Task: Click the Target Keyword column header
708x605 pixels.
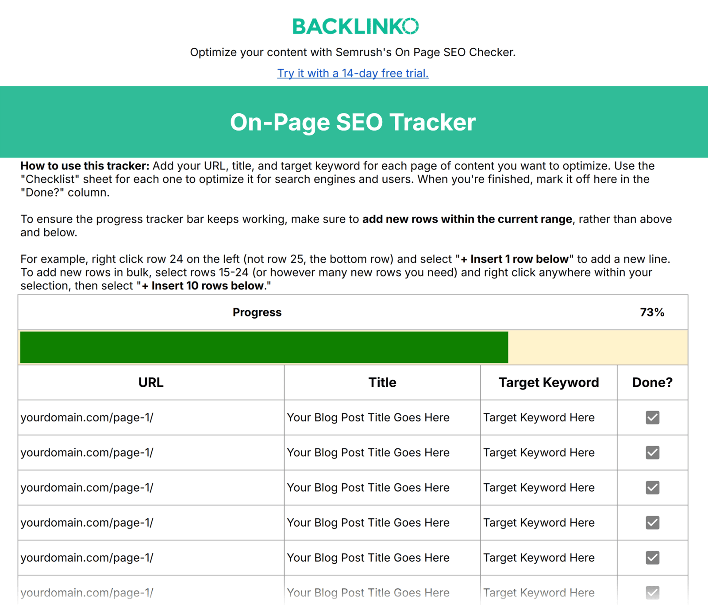Action: [549, 382]
